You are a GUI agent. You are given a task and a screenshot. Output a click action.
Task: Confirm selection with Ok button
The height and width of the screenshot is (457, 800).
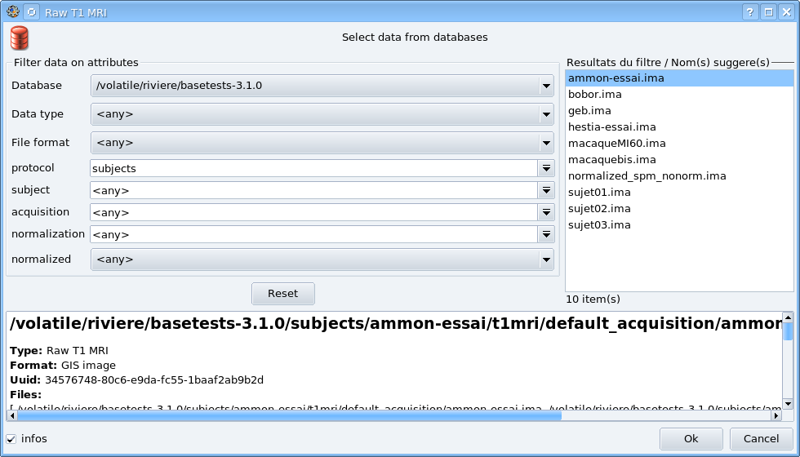(691, 439)
